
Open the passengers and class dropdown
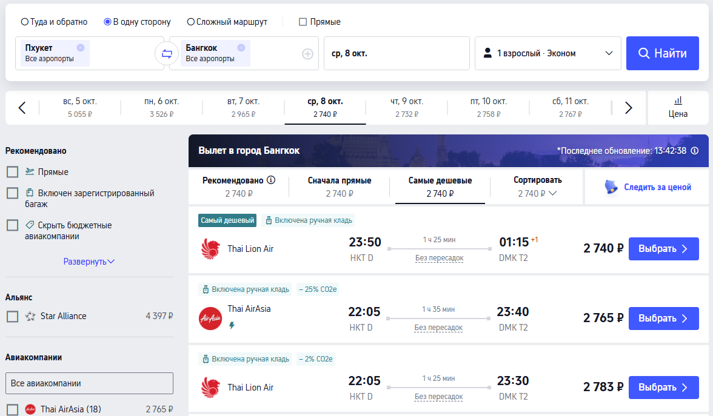548,53
